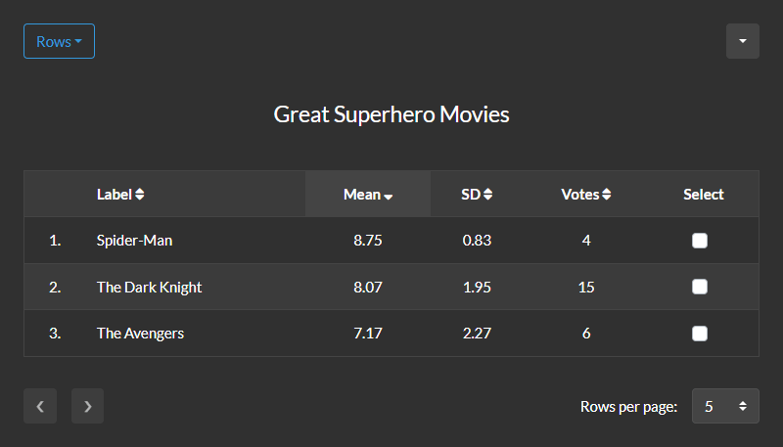Click Spider-Man's mean score 8.75

click(368, 241)
